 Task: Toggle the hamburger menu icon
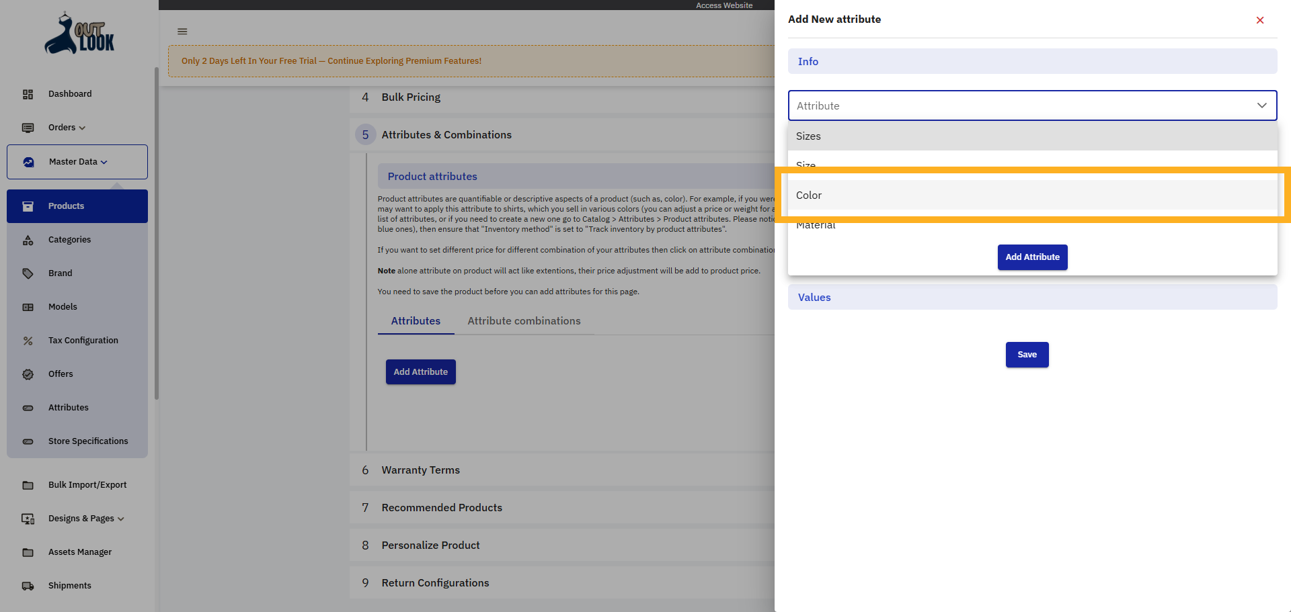182,32
